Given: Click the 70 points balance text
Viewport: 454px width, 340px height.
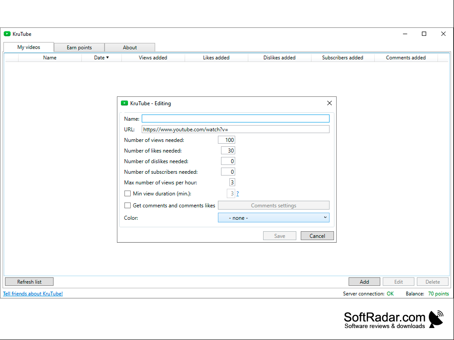Looking at the screenshot, I should (x=438, y=294).
